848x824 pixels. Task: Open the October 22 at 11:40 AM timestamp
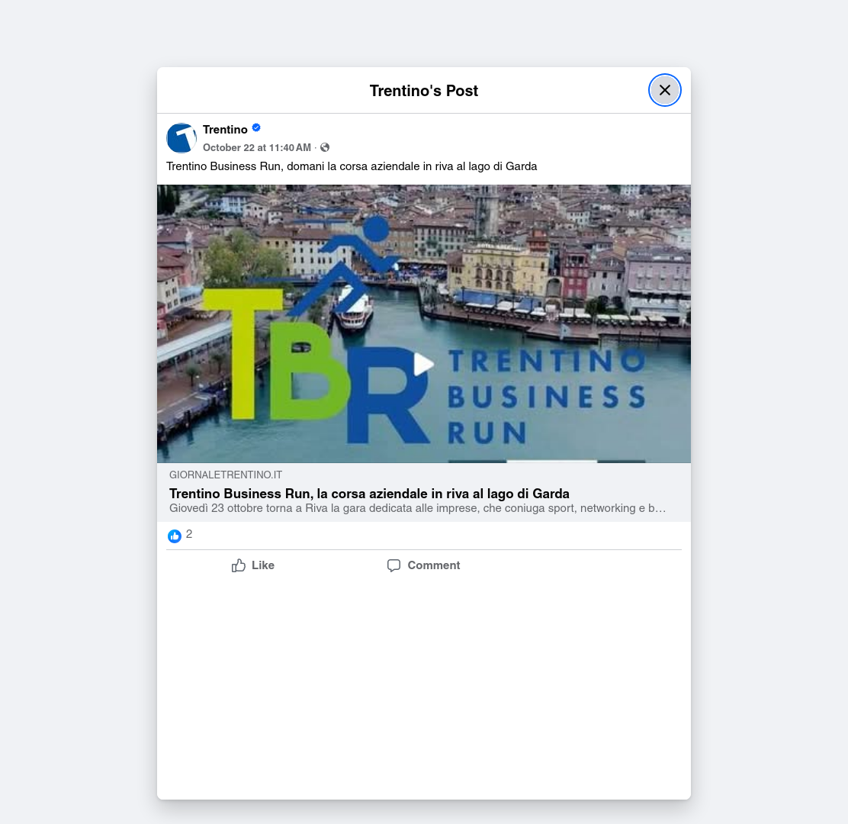[257, 148]
